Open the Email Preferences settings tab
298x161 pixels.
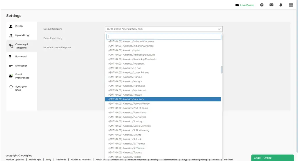click(22, 76)
